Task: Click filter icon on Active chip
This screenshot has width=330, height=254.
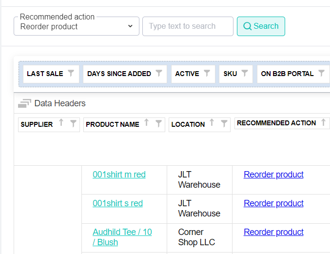Action: 207,73
